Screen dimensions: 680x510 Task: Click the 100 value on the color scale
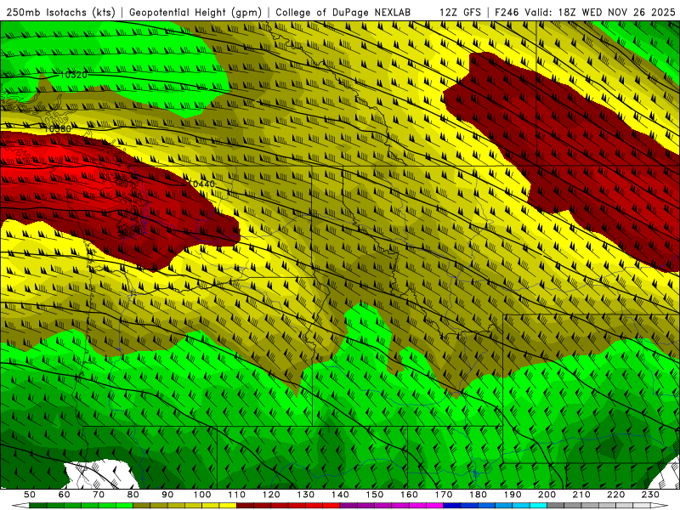pos(202,495)
